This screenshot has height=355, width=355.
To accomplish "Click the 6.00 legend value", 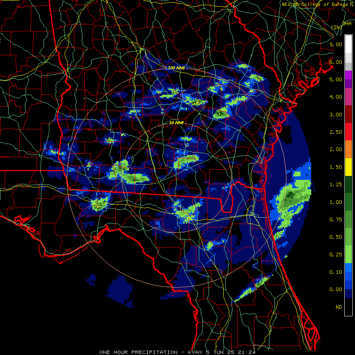I will point(336,62).
